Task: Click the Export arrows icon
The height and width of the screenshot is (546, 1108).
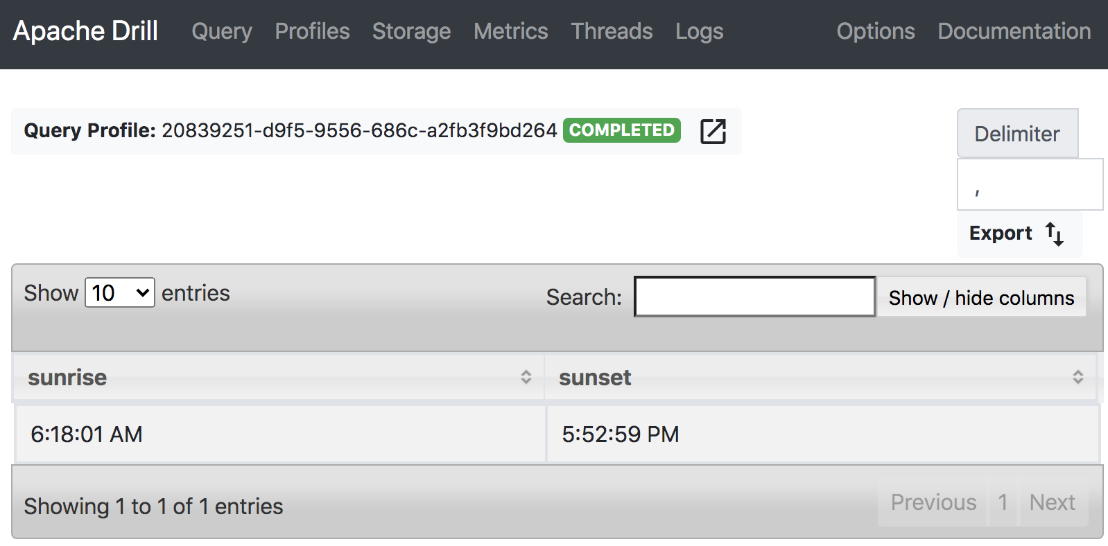Action: coord(1055,234)
